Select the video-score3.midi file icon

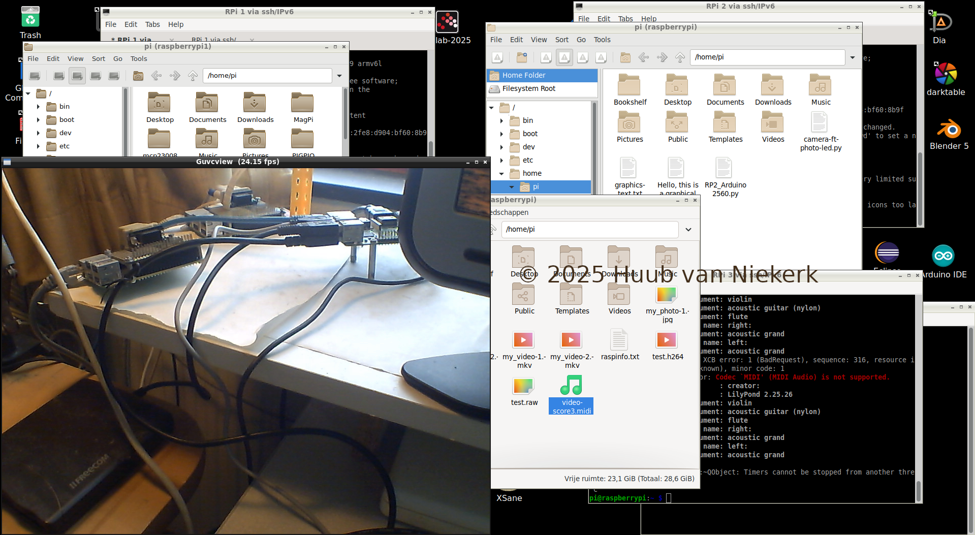pos(571,386)
